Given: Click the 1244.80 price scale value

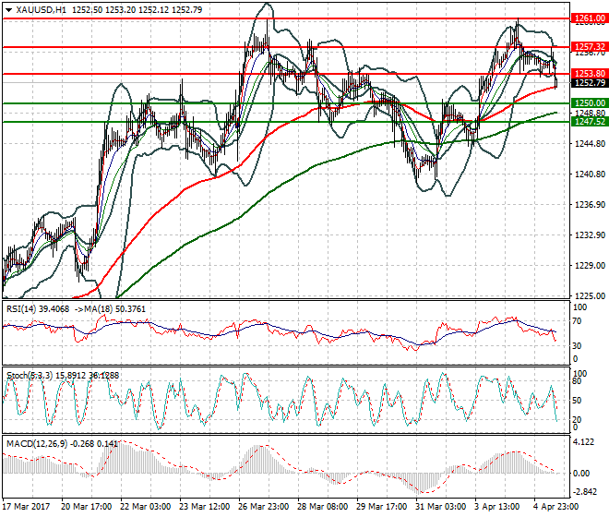Looking at the screenshot, I should click(x=590, y=144).
